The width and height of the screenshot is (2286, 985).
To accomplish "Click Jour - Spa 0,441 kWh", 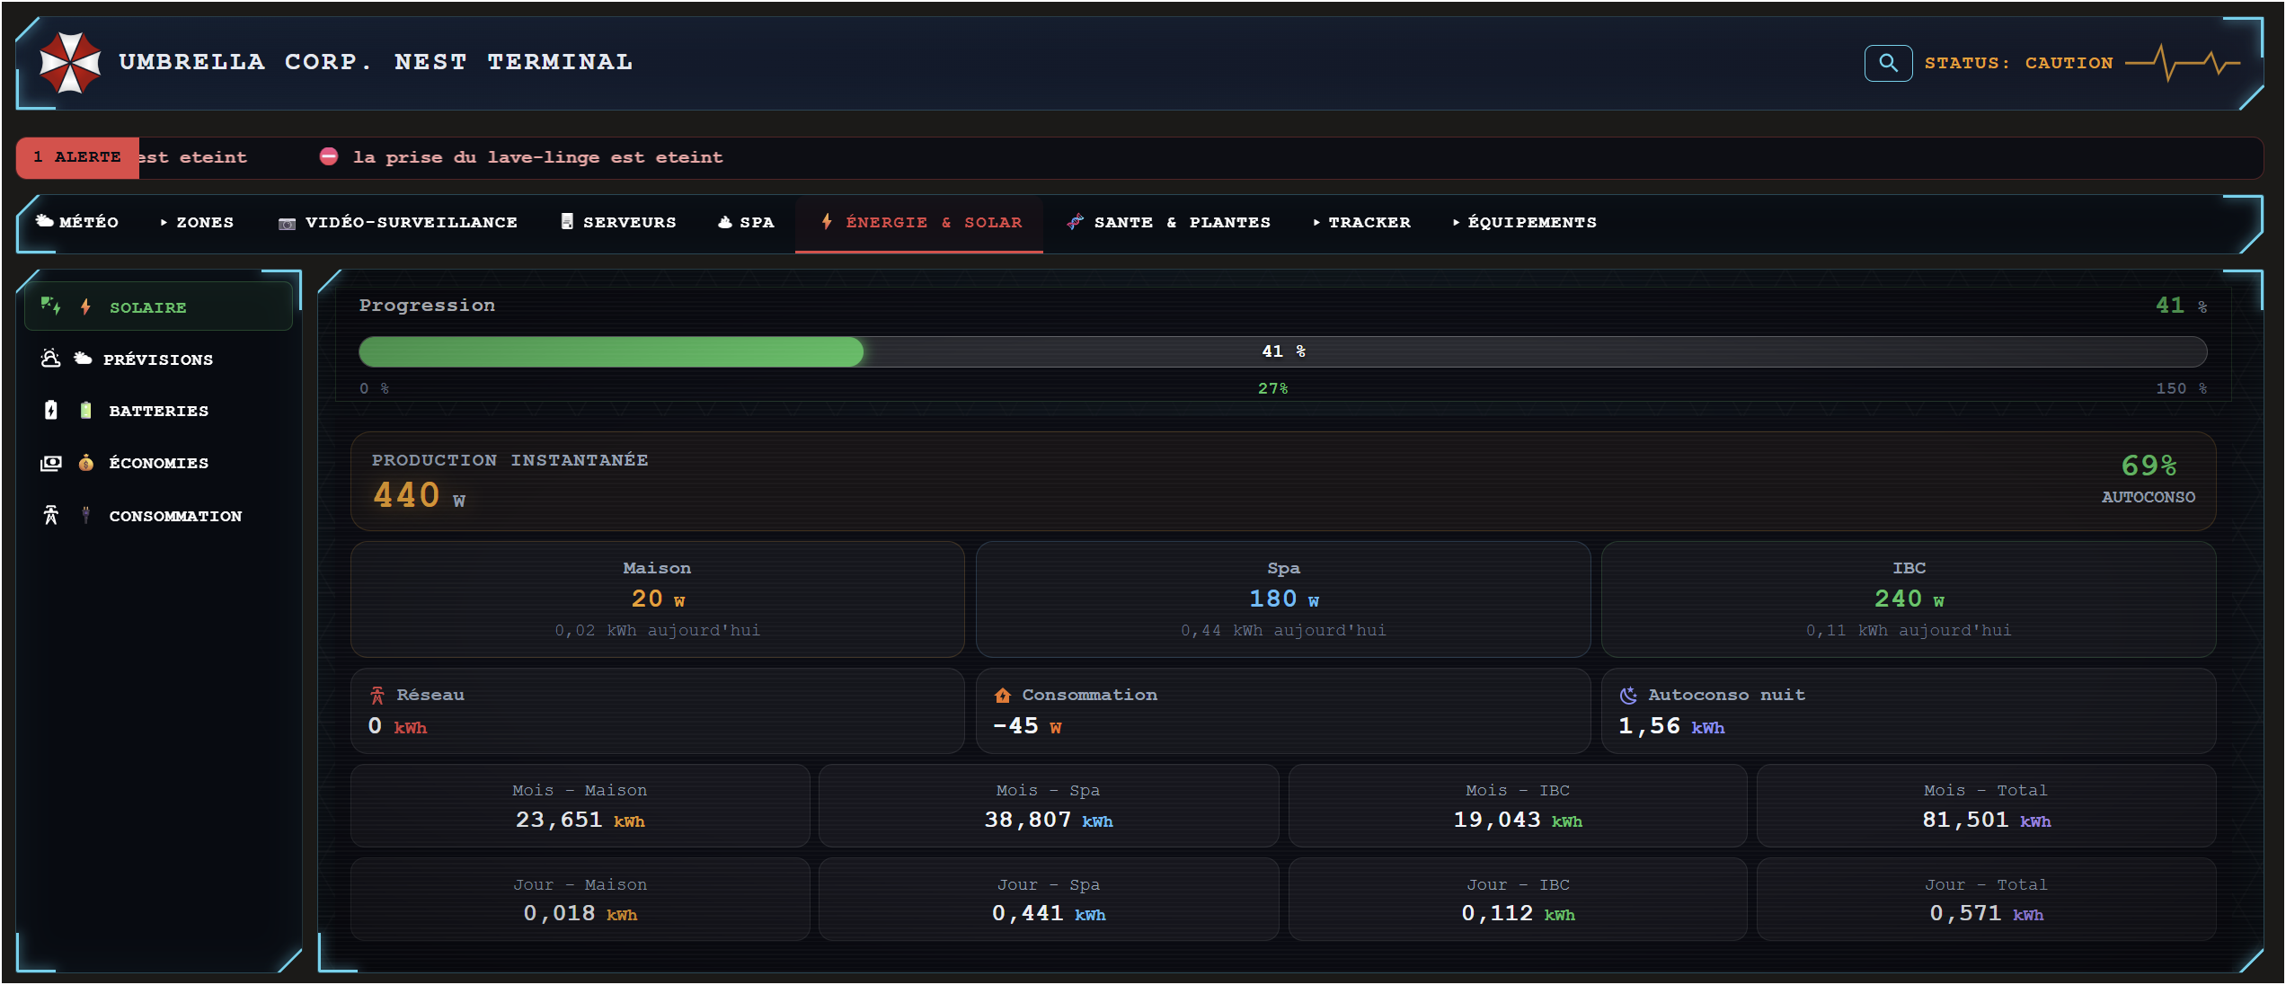I will point(1049,899).
